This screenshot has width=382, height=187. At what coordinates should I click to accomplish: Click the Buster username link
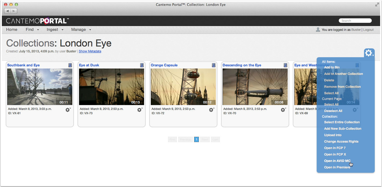(356, 30)
